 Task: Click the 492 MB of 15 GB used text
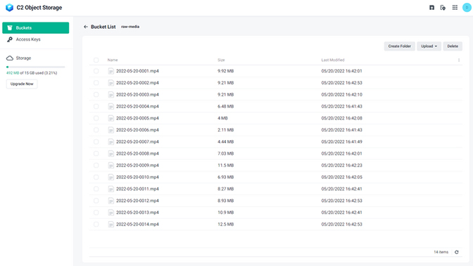click(32, 73)
